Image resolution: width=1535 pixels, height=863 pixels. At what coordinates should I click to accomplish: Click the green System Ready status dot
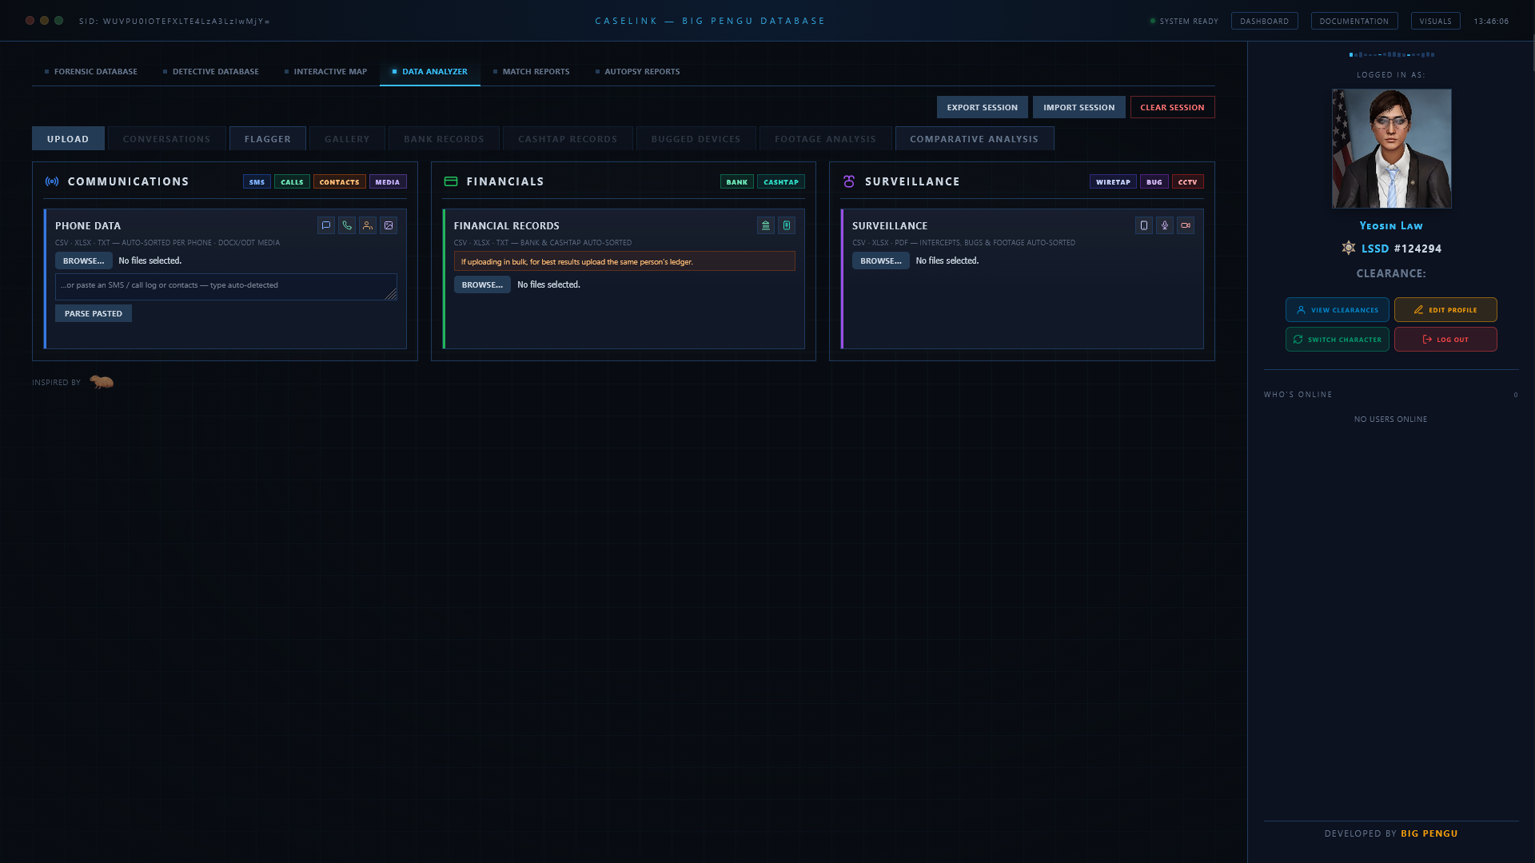(x=1153, y=21)
